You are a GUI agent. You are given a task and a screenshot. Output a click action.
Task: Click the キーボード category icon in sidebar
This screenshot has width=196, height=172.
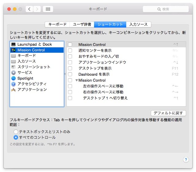pyautogui.click(x=13, y=56)
